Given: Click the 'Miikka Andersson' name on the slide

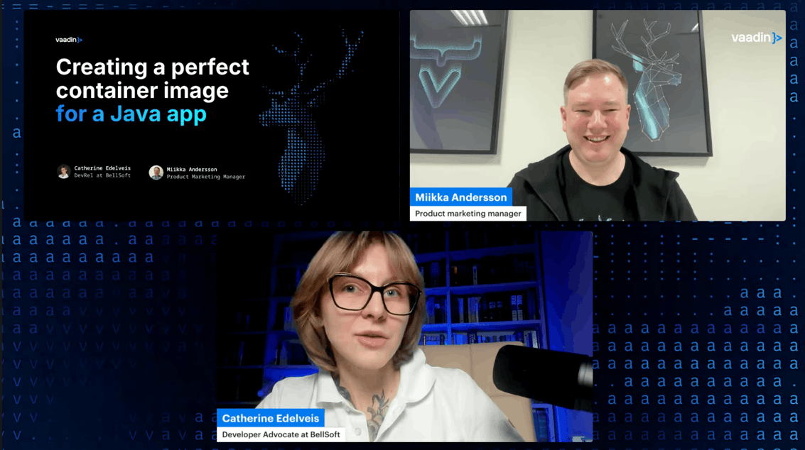Looking at the screenshot, I should coord(192,170).
